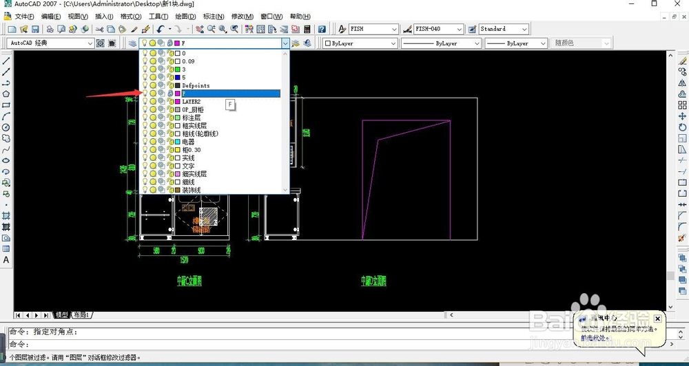Select the Move modify tool
Image resolution: width=689 pixels, height=366 pixels.
point(682,116)
